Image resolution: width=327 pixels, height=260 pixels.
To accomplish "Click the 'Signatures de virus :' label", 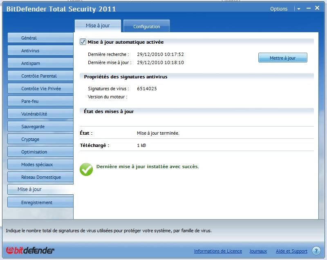I will pos(108,89).
